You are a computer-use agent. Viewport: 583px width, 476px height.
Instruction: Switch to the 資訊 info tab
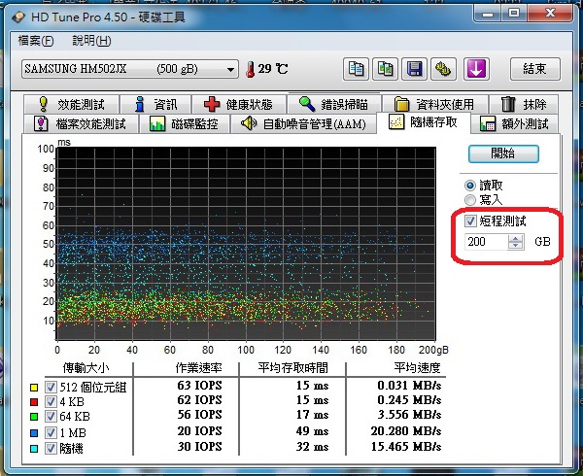(155, 104)
